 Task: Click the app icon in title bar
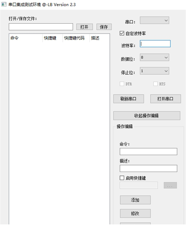pyautogui.click(x=4, y=4)
